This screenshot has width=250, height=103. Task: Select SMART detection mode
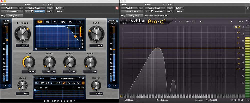(40, 22)
